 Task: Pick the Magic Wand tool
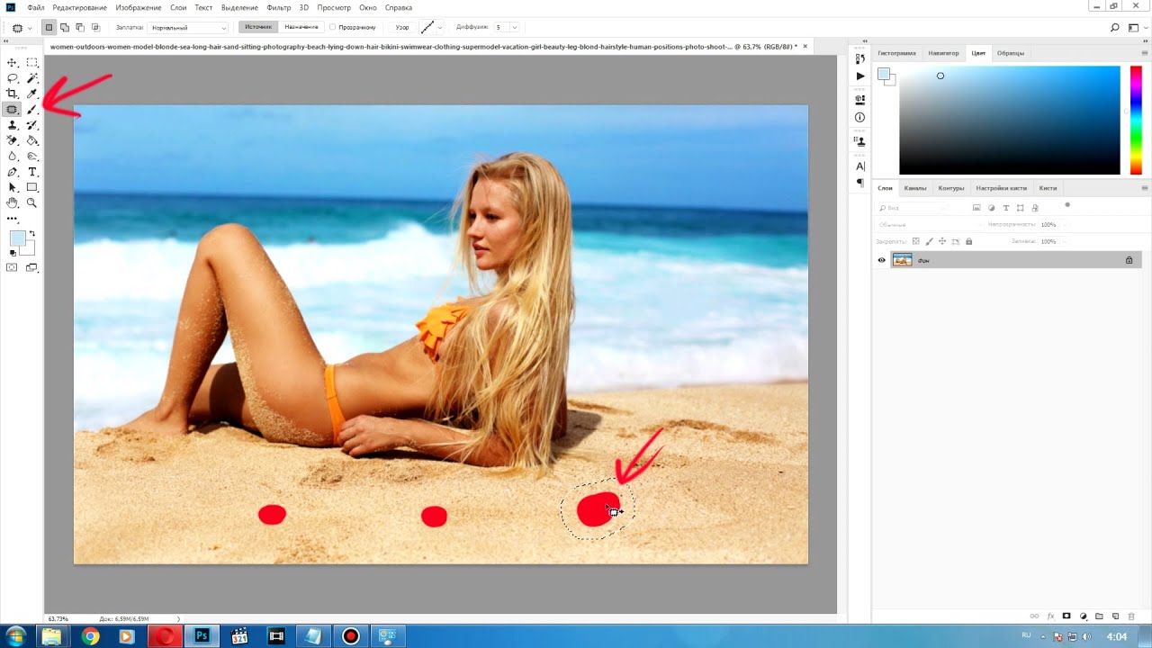point(32,78)
